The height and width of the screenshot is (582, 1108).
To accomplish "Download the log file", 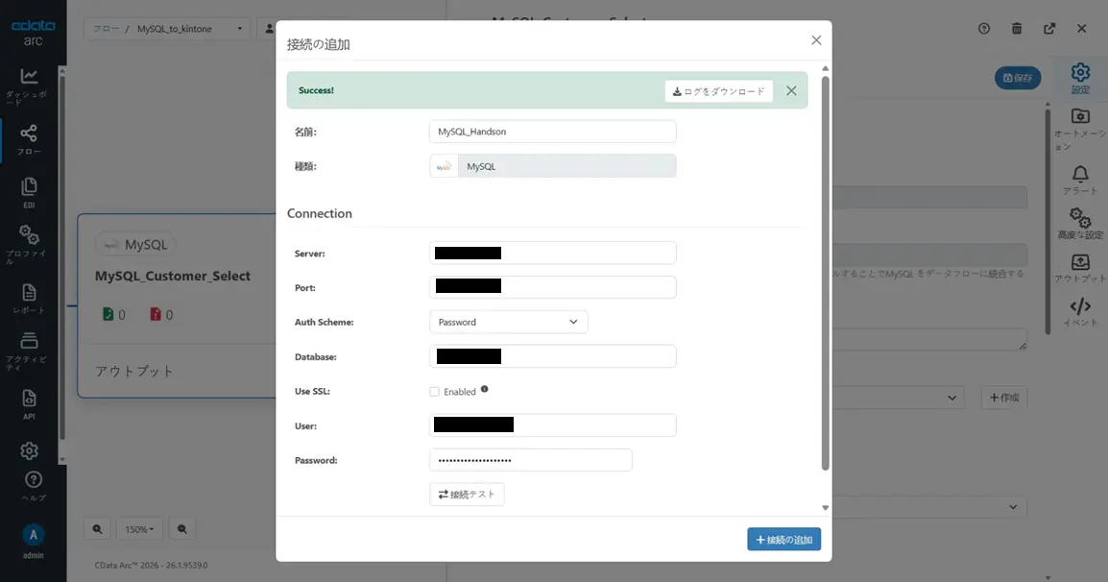I will (719, 91).
